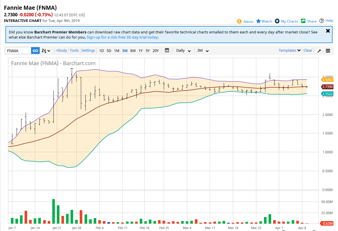
Task: Click the Share arrow icon
Action: [x=303, y=21]
